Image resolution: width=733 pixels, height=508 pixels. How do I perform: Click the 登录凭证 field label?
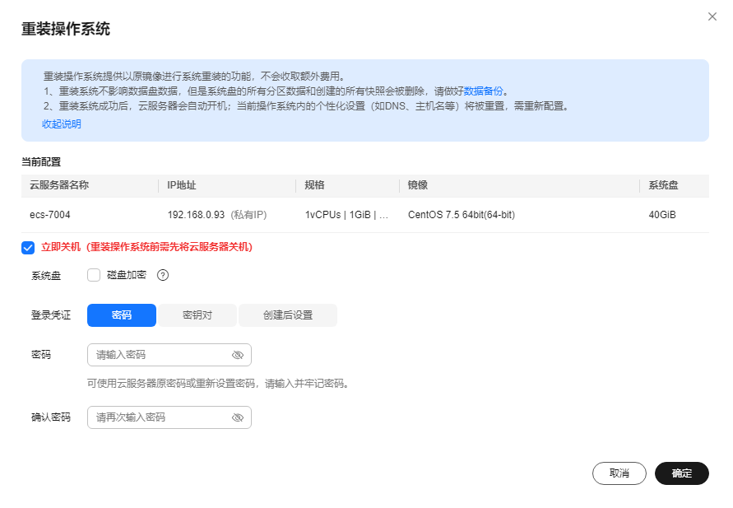click(x=51, y=315)
